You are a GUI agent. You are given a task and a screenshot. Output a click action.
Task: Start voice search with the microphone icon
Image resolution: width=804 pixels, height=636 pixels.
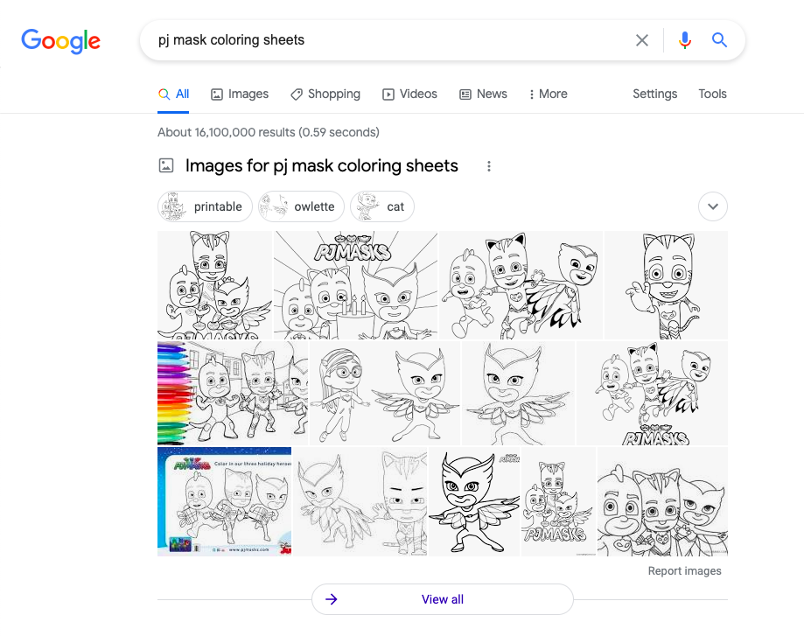(684, 40)
